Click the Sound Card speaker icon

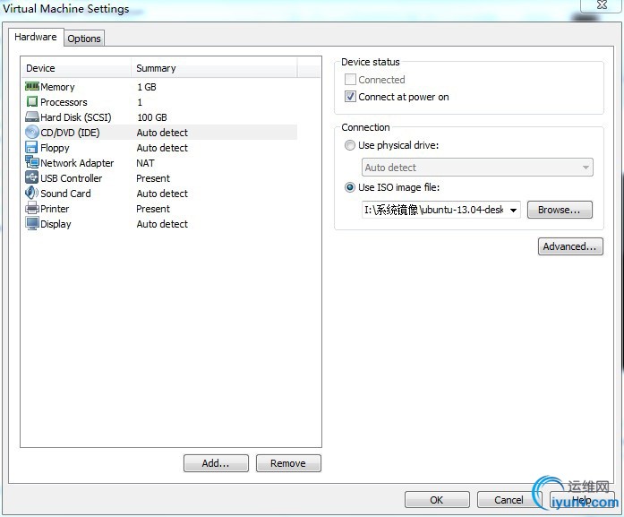click(x=32, y=193)
